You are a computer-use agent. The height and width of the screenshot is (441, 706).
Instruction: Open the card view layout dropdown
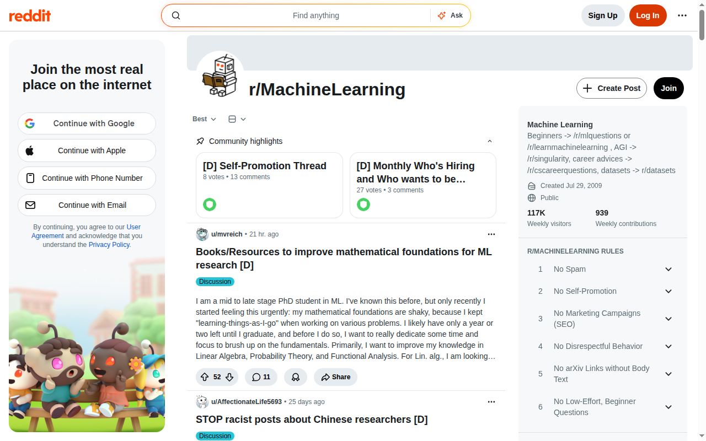tap(237, 119)
